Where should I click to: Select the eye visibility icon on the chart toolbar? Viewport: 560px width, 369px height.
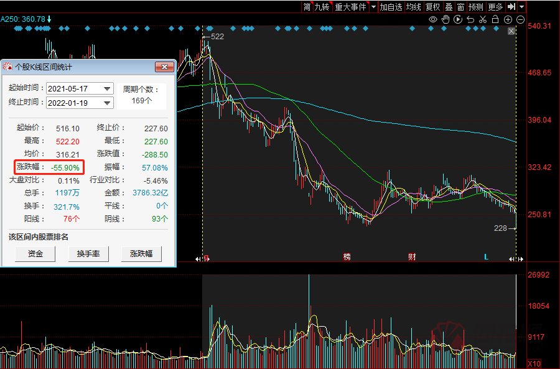coord(432,19)
